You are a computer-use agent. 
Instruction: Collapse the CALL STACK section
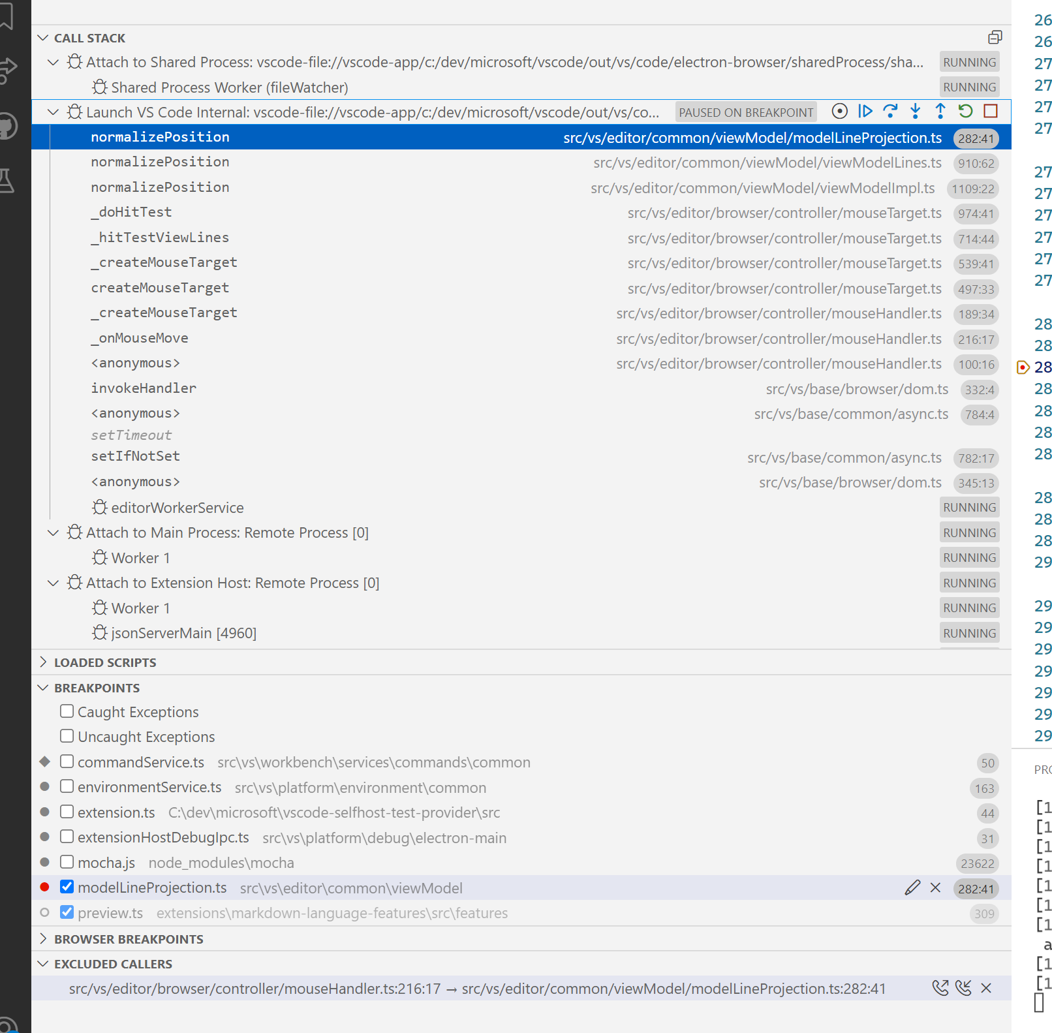click(x=43, y=38)
